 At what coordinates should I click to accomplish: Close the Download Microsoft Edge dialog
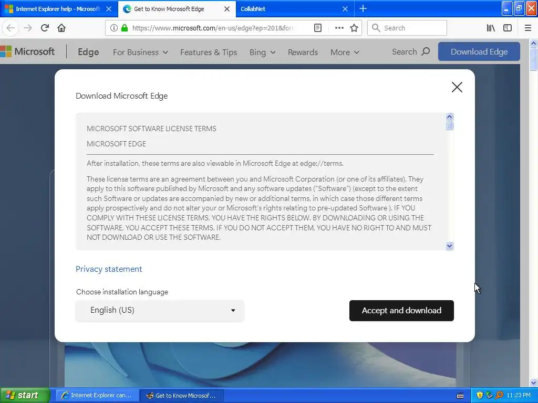click(457, 87)
